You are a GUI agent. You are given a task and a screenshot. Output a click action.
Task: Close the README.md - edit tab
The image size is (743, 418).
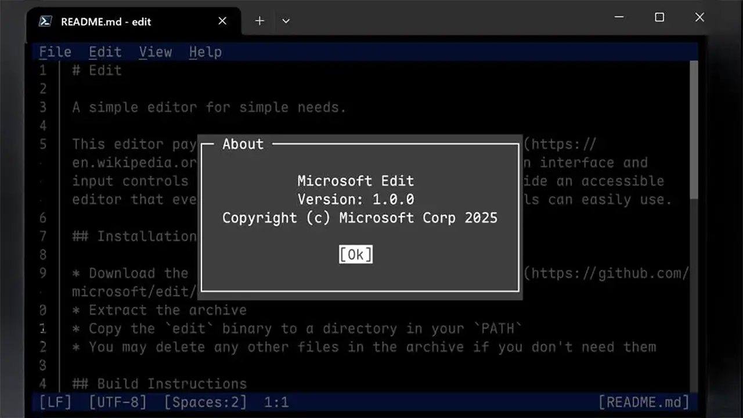[222, 21]
